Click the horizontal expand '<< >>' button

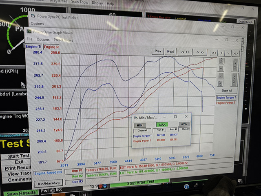(x=200, y=52)
